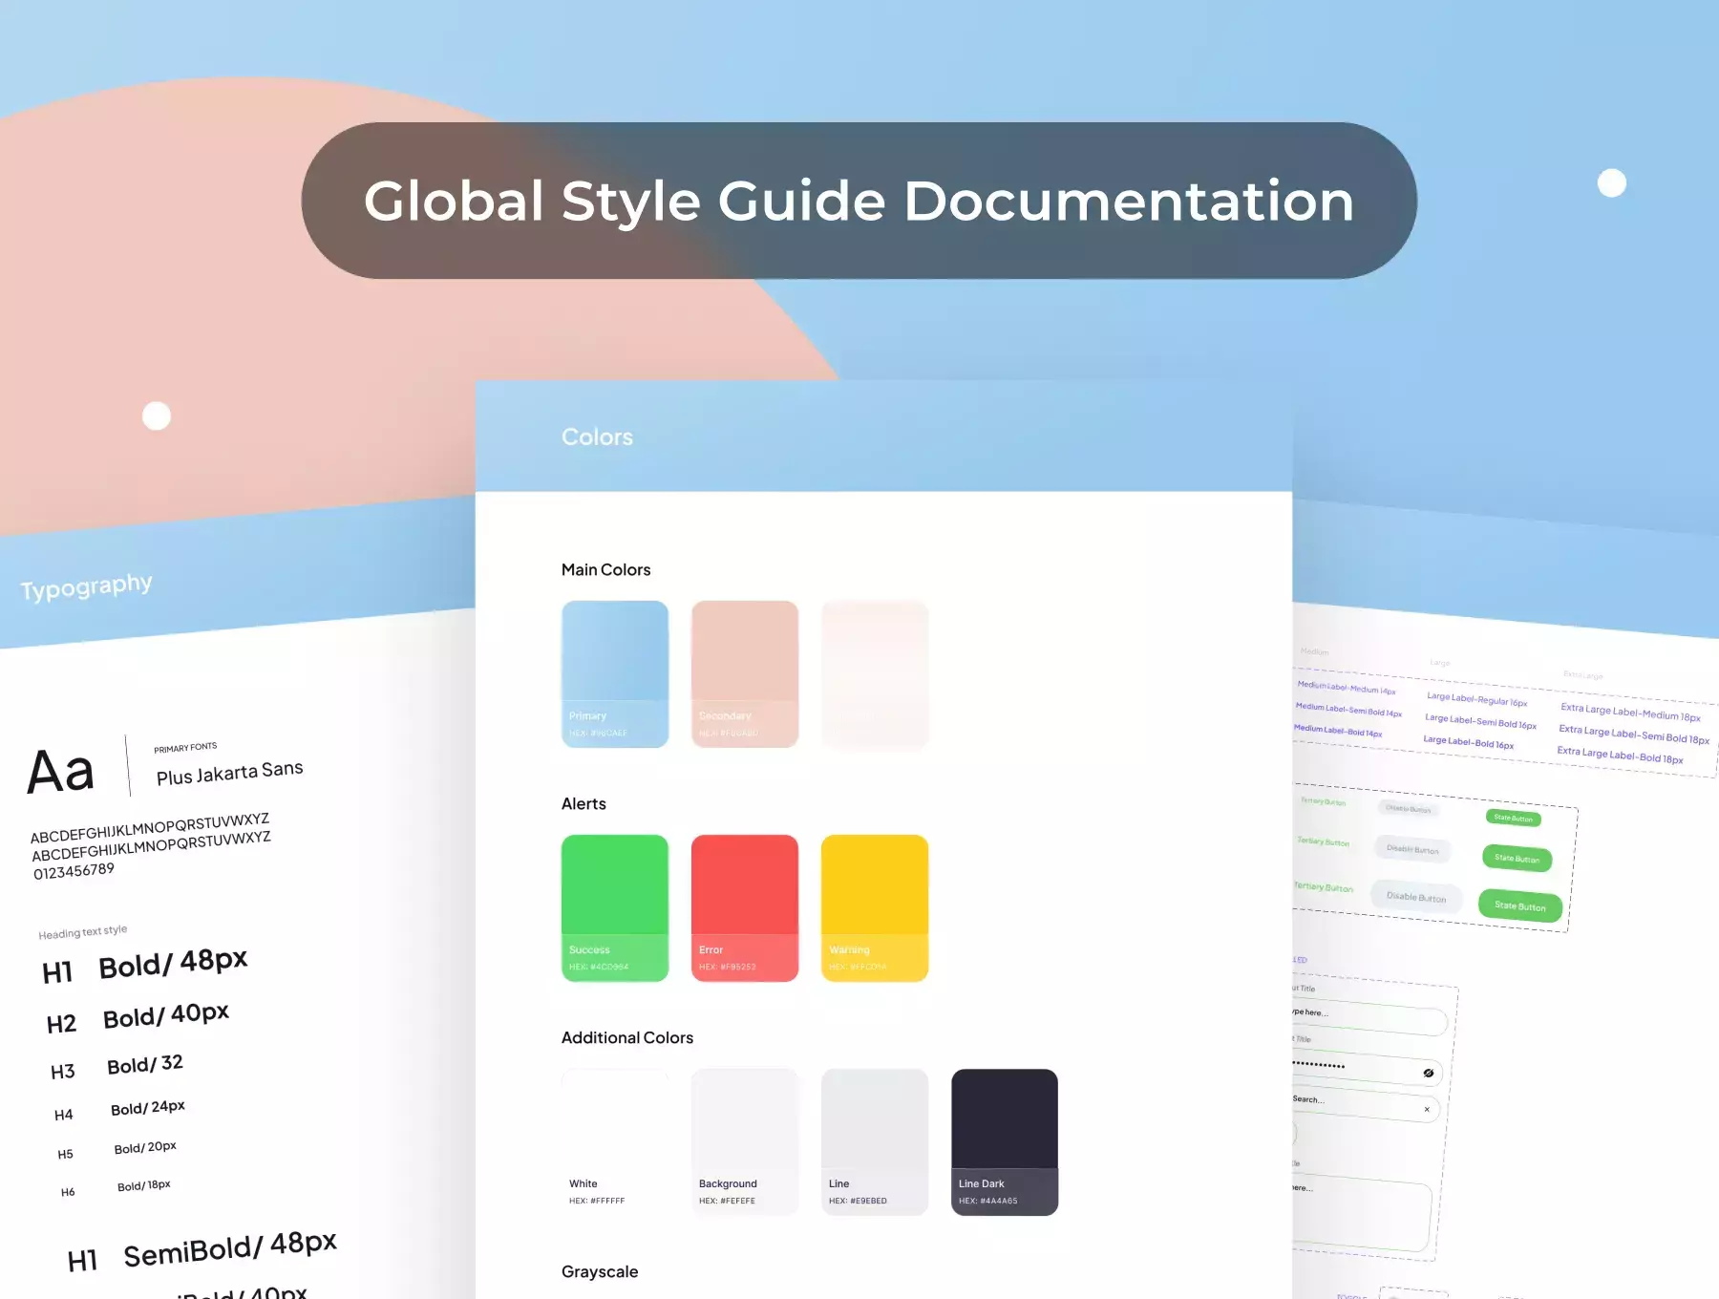This screenshot has height=1299, width=1719.
Task: Open the Colors section header
Action: pyautogui.click(x=597, y=437)
